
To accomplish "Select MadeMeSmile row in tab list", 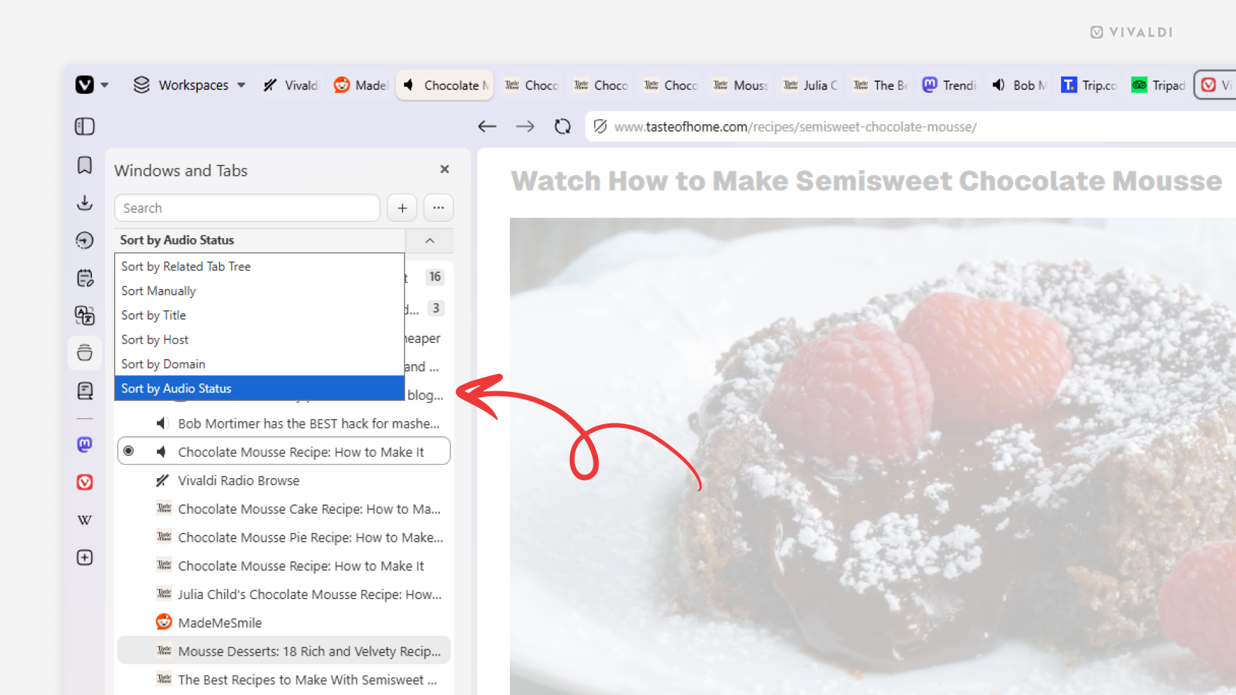I will click(x=284, y=623).
